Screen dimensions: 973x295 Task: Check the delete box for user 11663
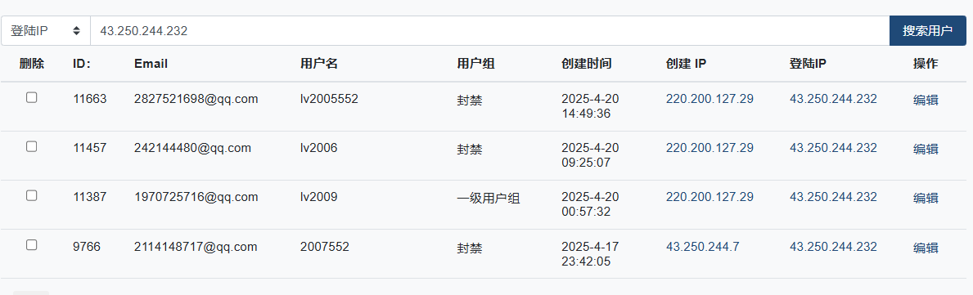(32, 97)
